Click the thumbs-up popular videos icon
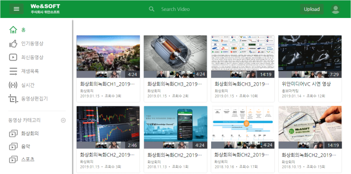Screen dimensions: 351x174 point(13,43)
